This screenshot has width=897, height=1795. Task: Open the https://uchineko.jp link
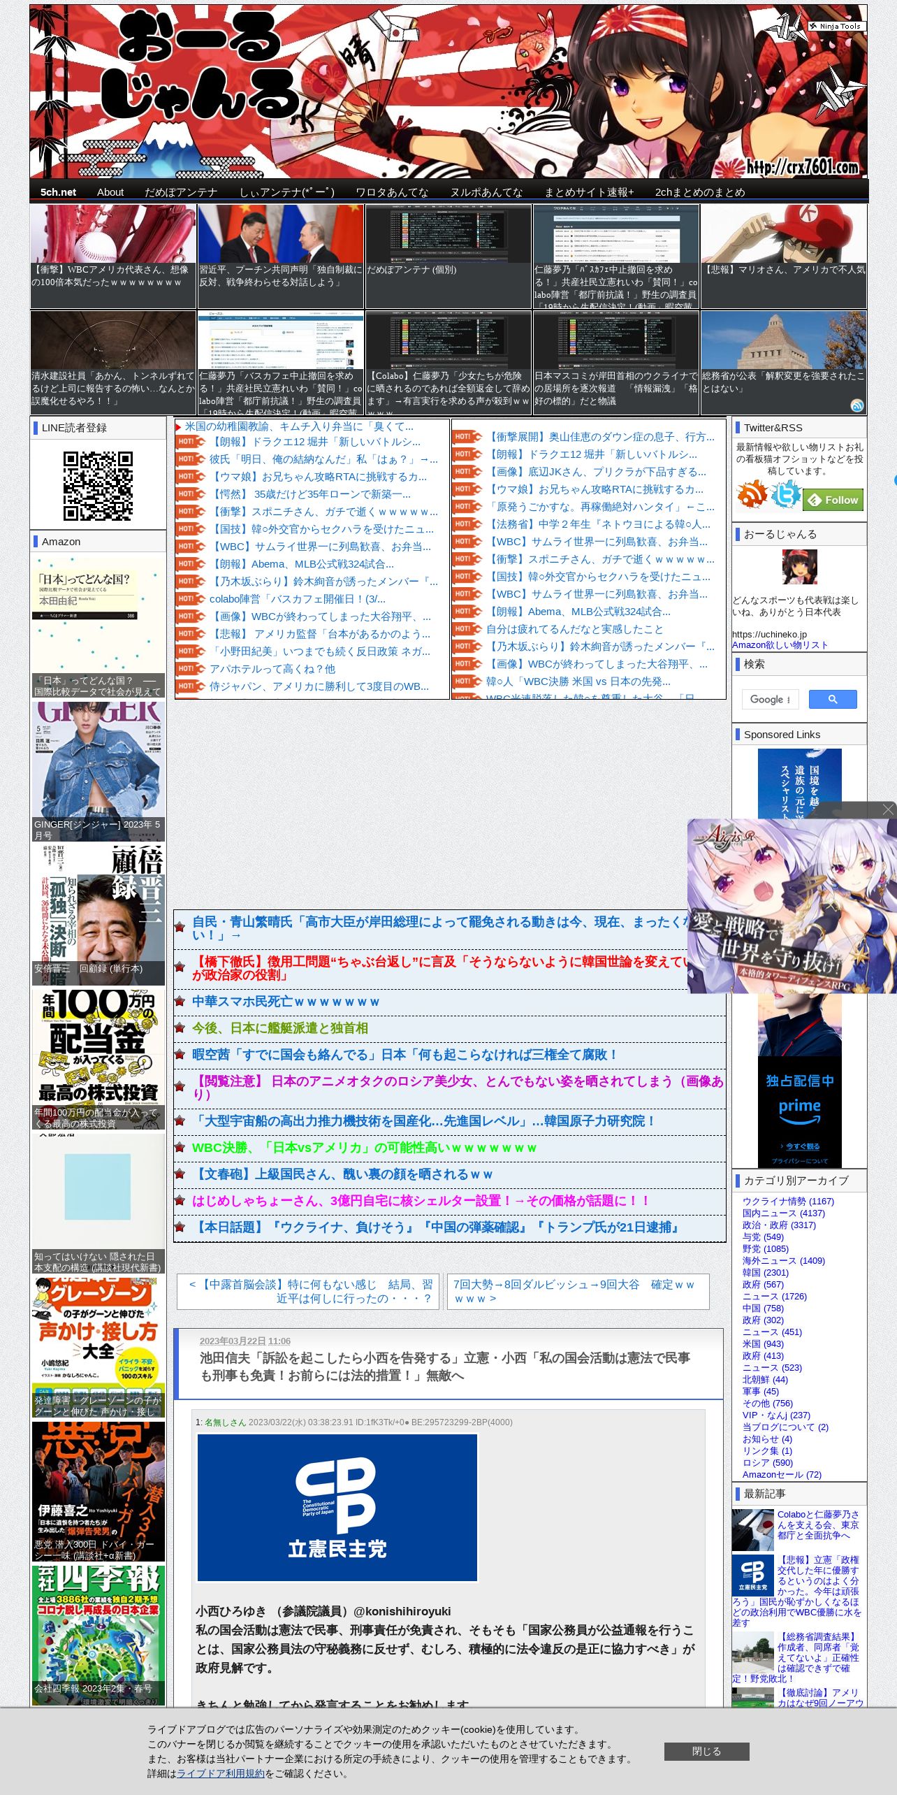(x=769, y=635)
